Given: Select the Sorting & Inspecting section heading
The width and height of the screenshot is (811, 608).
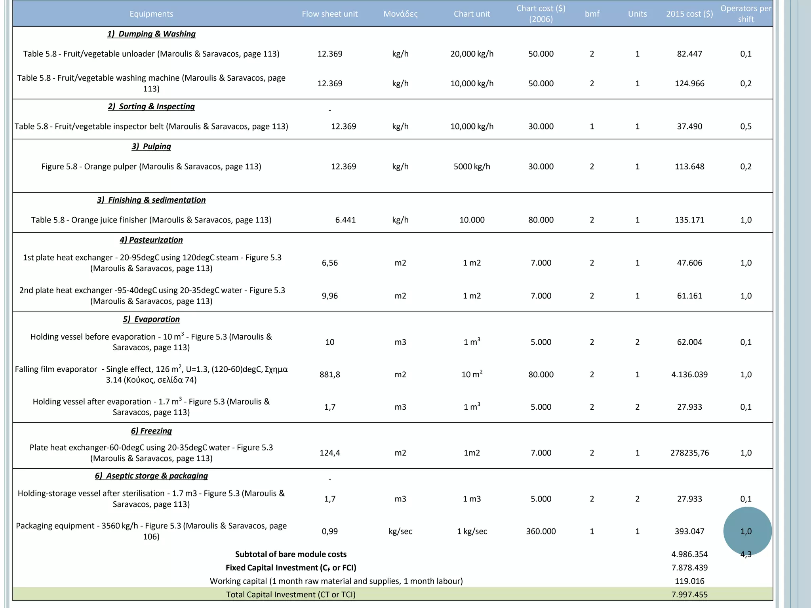Looking at the screenshot, I should [x=151, y=106].
